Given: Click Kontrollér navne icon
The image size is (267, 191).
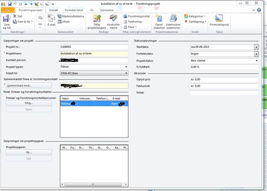Looking at the screenshot, I should pyautogui.click(x=113, y=18).
